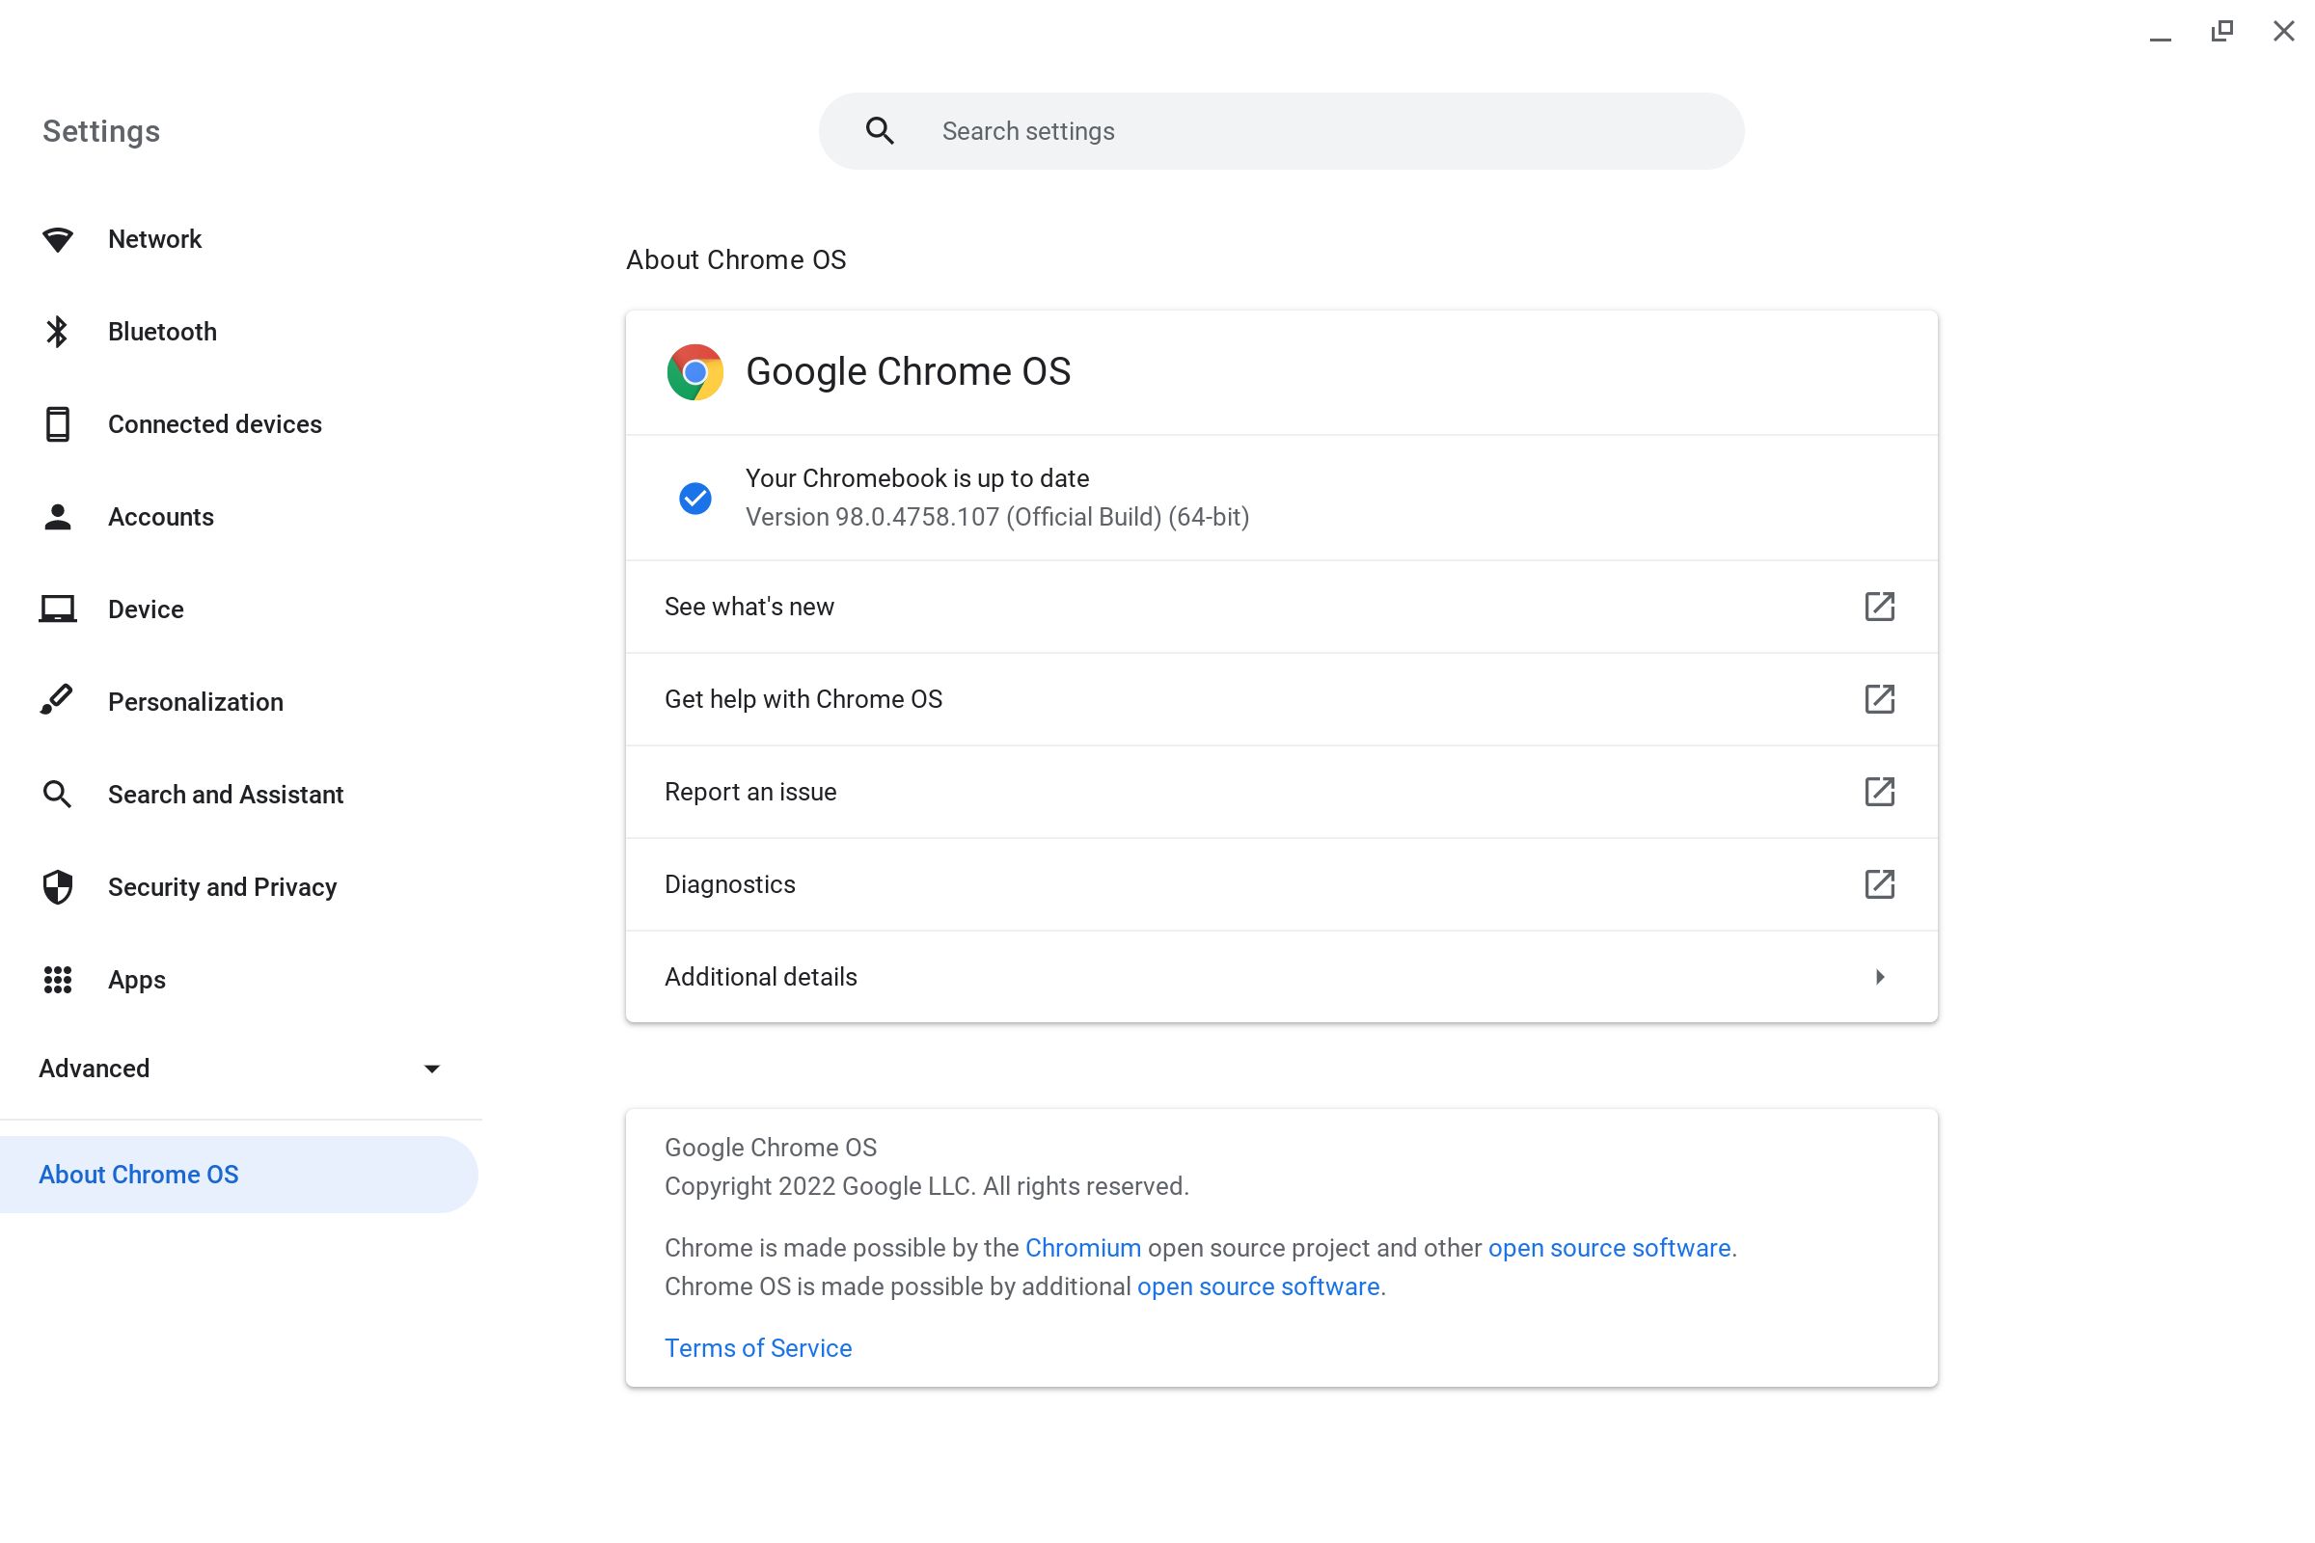Screen dimensions: 2315x1543
Task: Click the Accounts person icon
Action: tap(58, 516)
